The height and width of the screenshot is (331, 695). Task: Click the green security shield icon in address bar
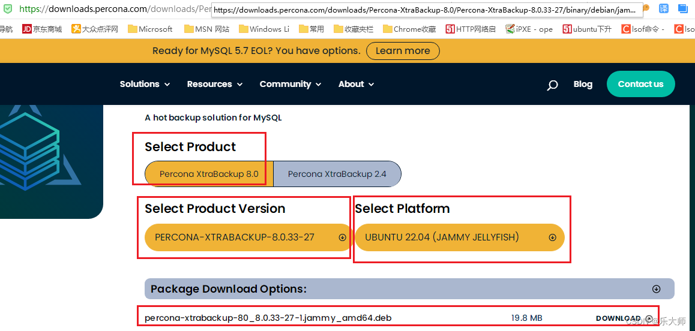pyautogui.click(x=8, y=8)
